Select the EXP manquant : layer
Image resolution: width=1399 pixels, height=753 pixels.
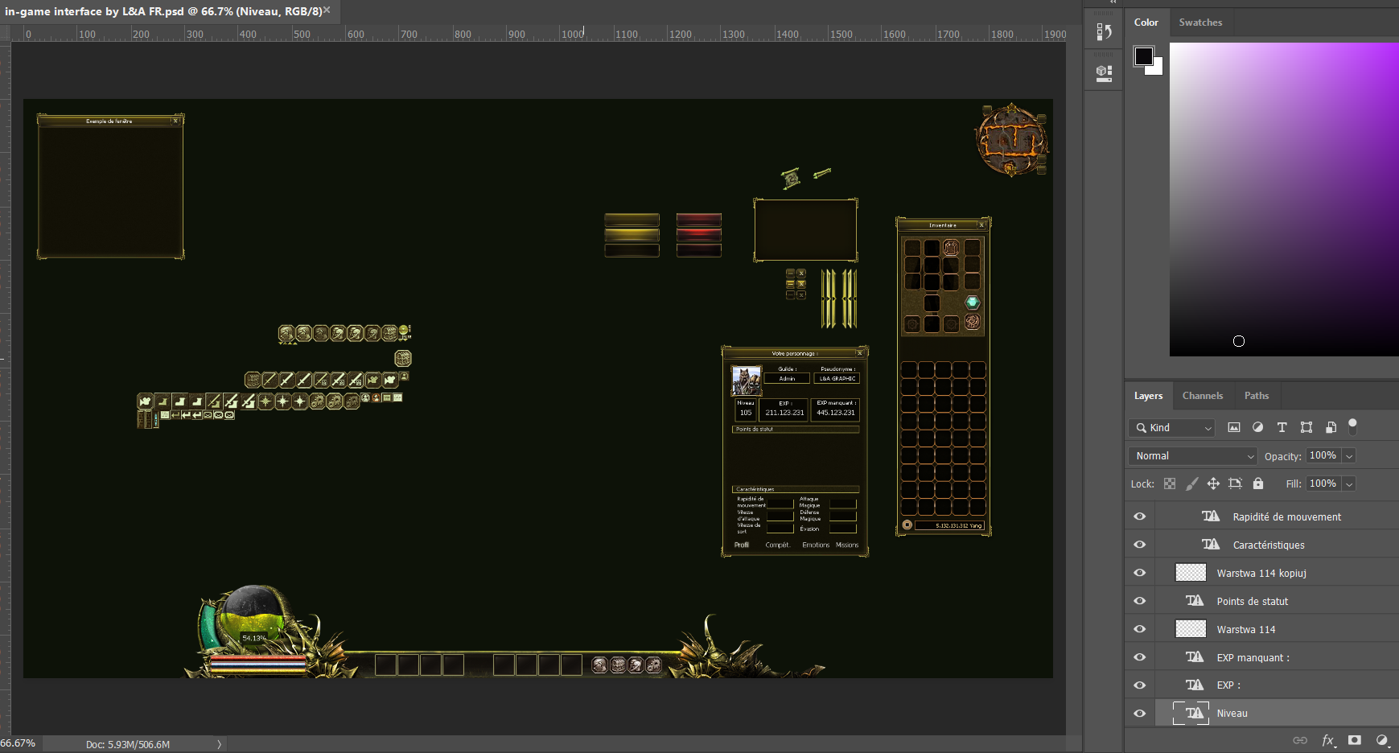pos(1253,657)
